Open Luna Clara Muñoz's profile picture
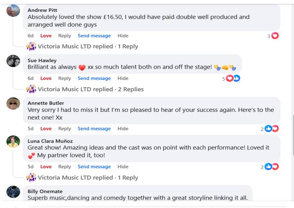The image size is (294, 208). pyautogui.click(x=13, y=141)
